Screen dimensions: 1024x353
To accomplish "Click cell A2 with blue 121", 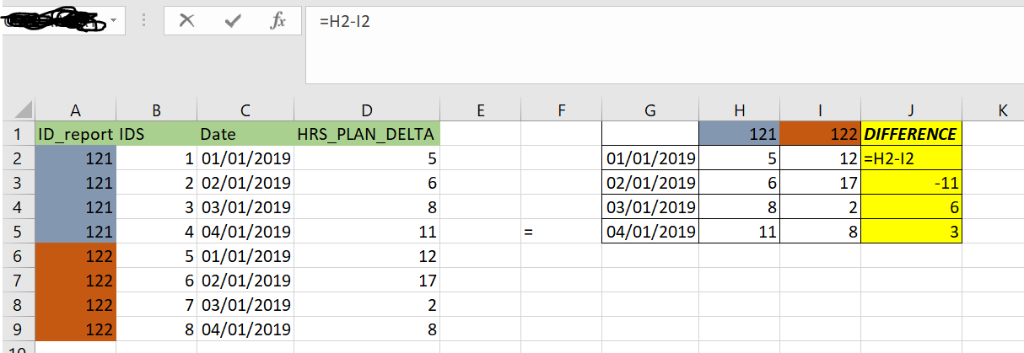I will coord(75,158).
